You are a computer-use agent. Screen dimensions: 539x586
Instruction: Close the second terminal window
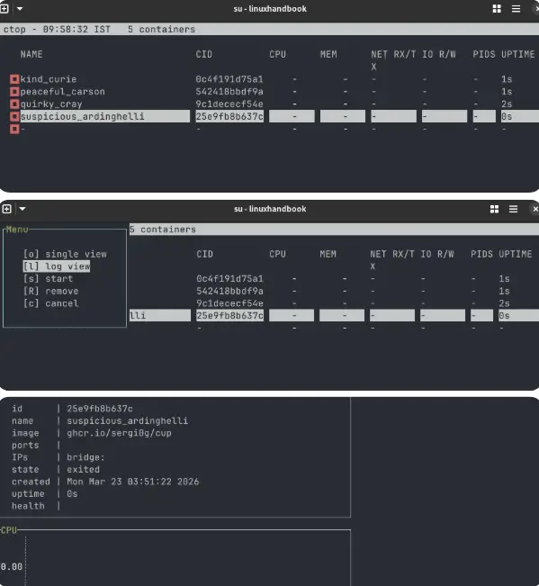point(535,209)
